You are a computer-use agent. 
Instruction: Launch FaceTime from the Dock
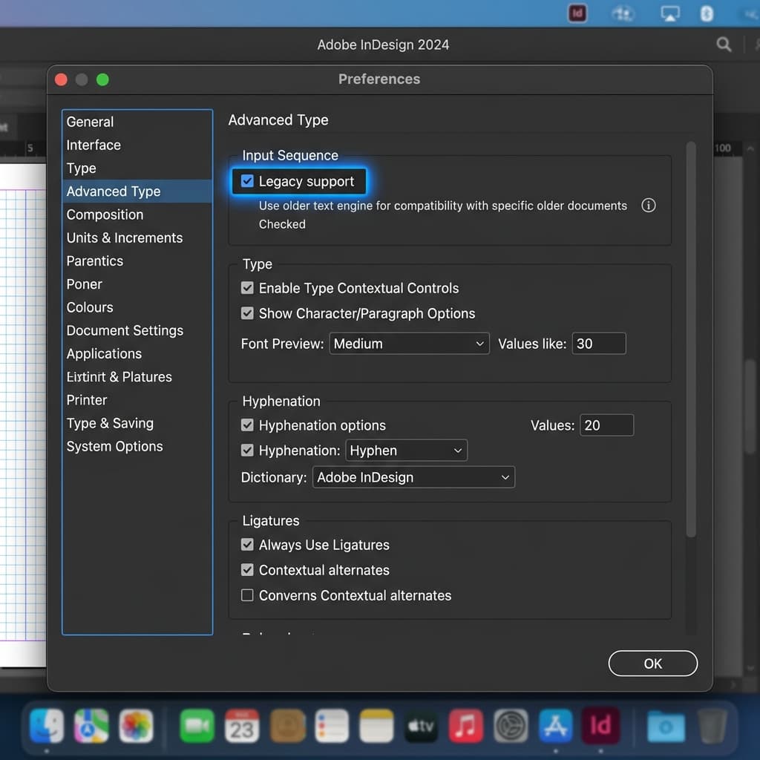197,726
